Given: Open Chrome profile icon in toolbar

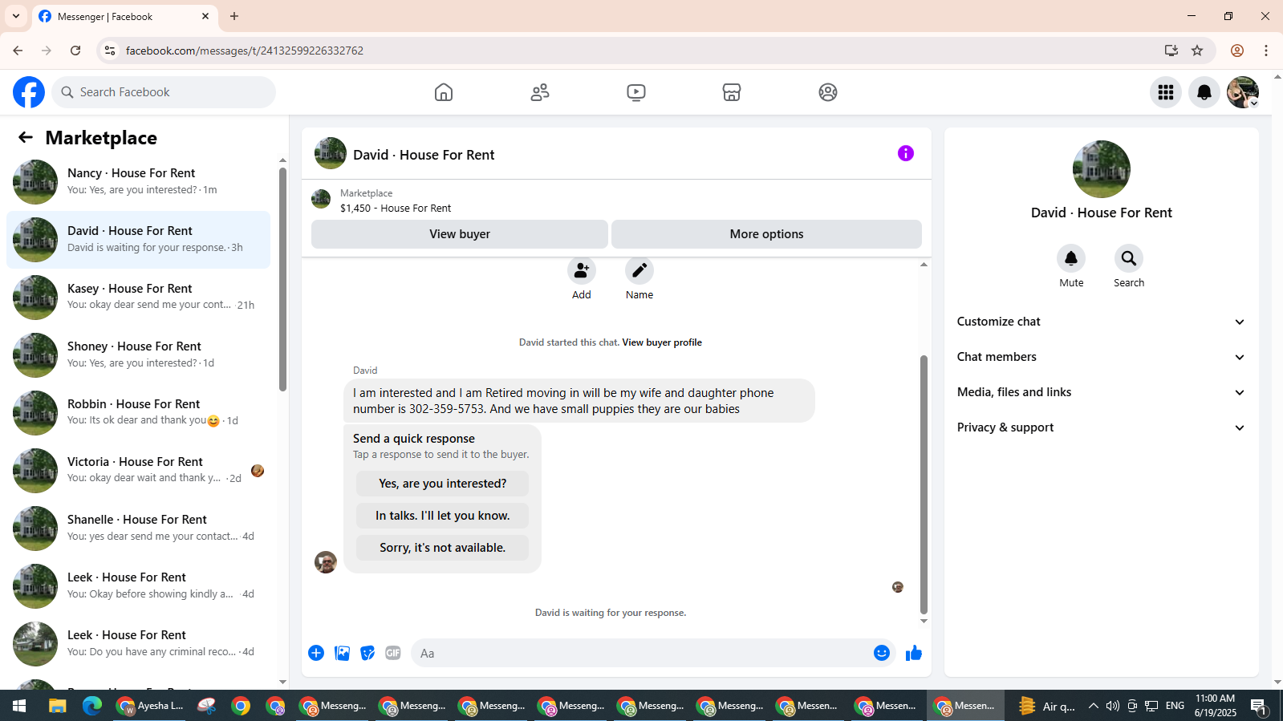Looking at the screenshot, I should coord(1237,51).
